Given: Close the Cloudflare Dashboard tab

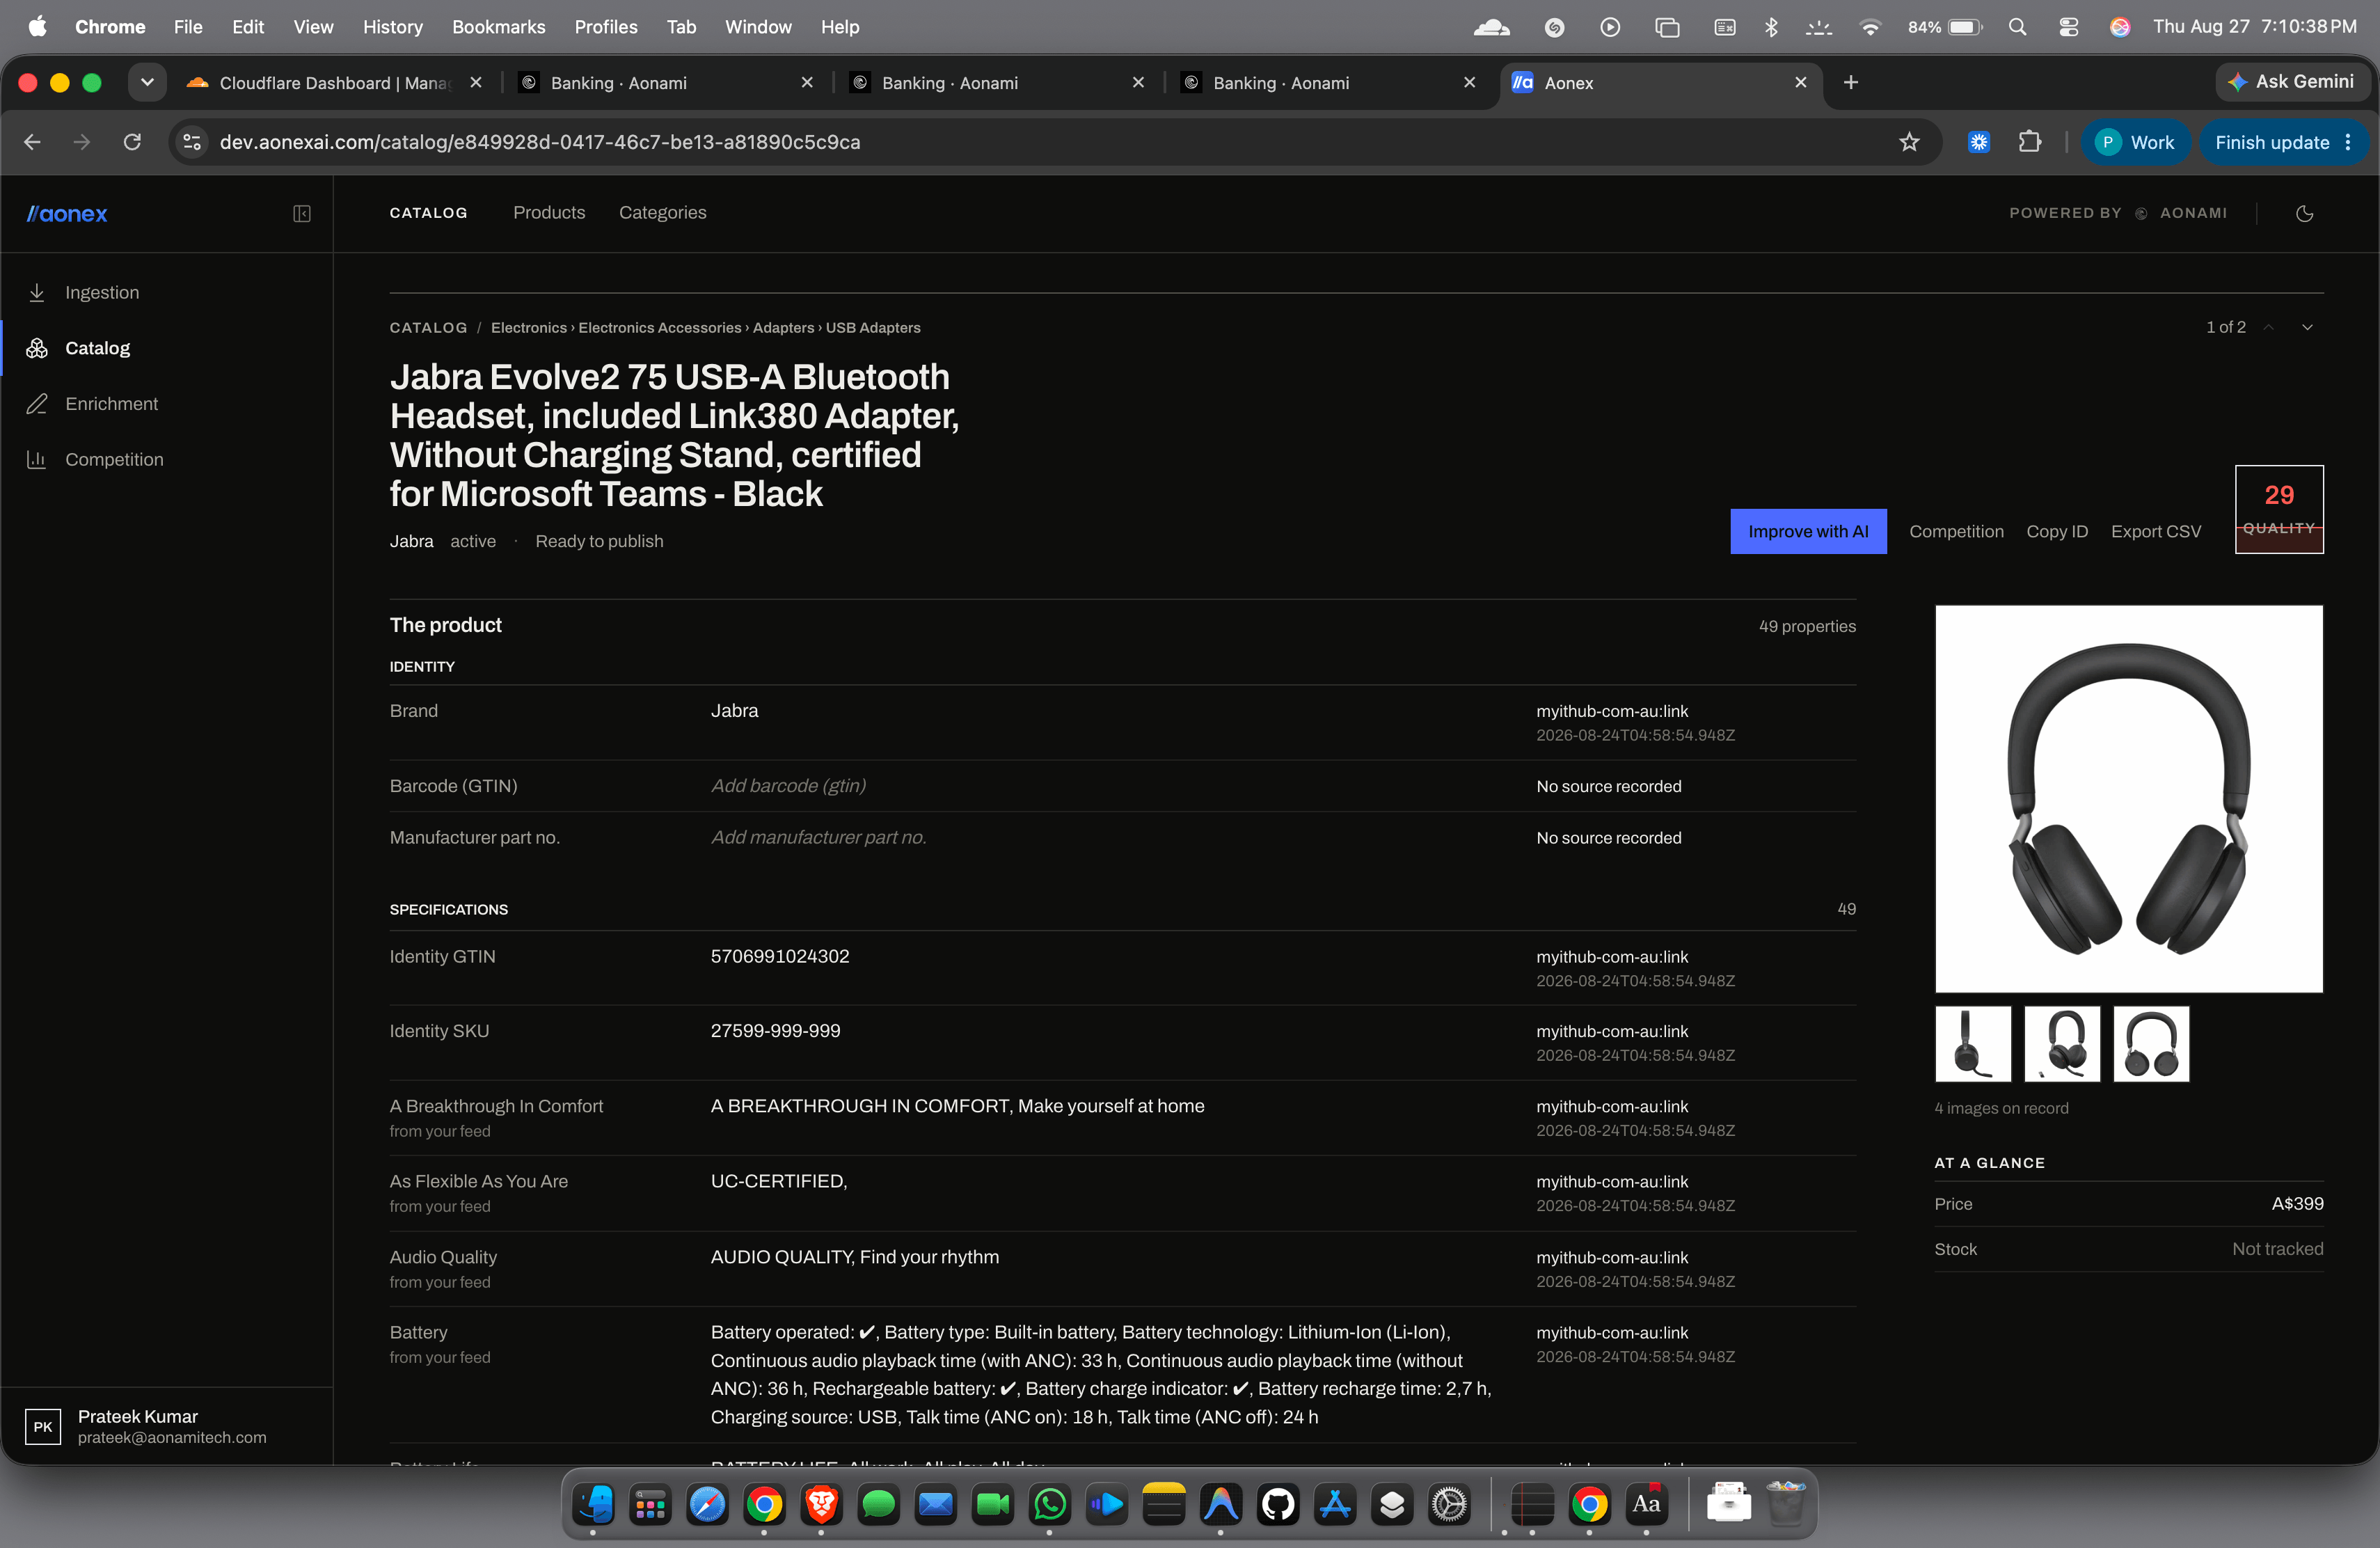Looking at the screenshot, I should [x=476, y=82].
